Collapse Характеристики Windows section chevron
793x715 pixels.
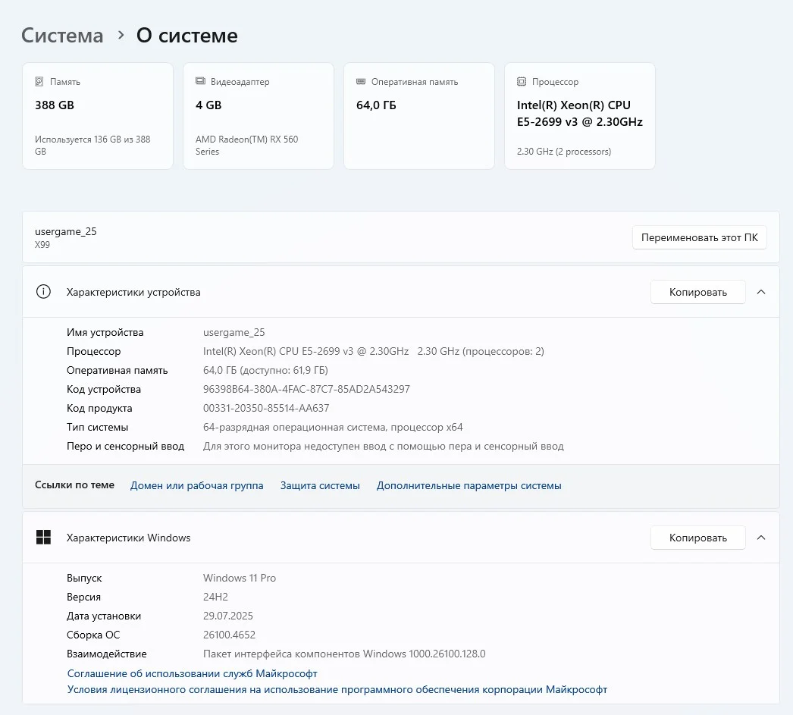point(761,538)
